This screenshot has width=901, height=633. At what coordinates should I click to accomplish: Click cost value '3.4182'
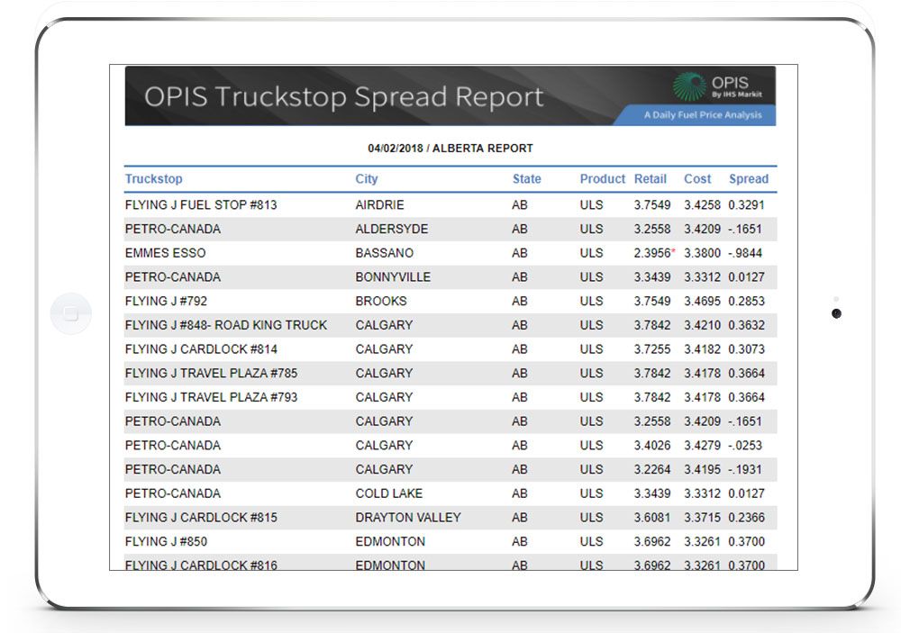pos(702,349)
